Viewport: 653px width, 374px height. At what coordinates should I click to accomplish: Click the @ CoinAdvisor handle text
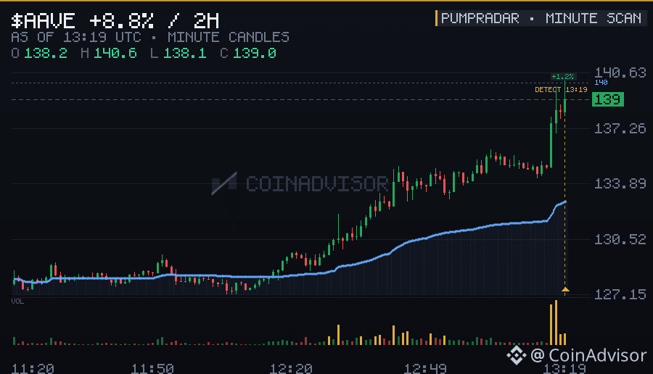[x=588, y=356]
